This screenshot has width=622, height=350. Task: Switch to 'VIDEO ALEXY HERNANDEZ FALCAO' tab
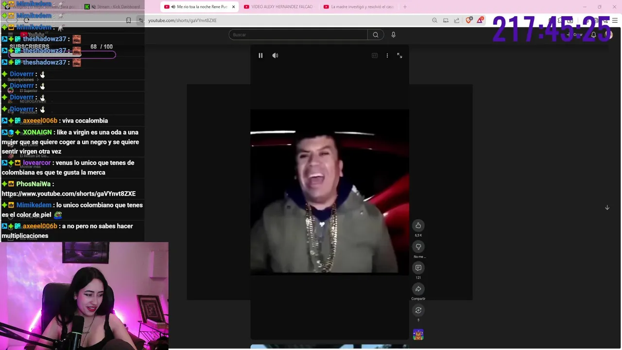(278, 7)
